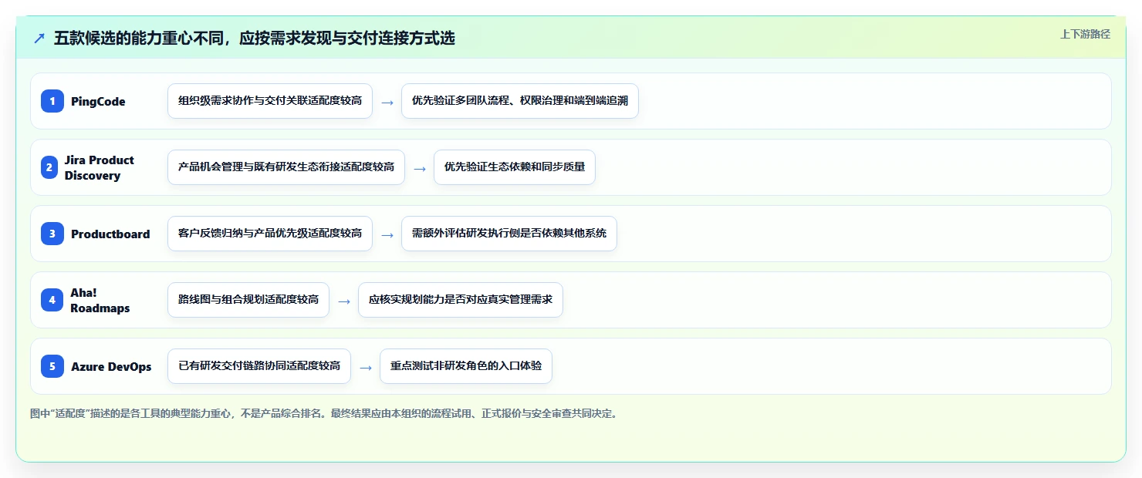Screen dimensions: 1142x478
Task: Click the number 1 badge for PingCode
Action: (52, 101)
